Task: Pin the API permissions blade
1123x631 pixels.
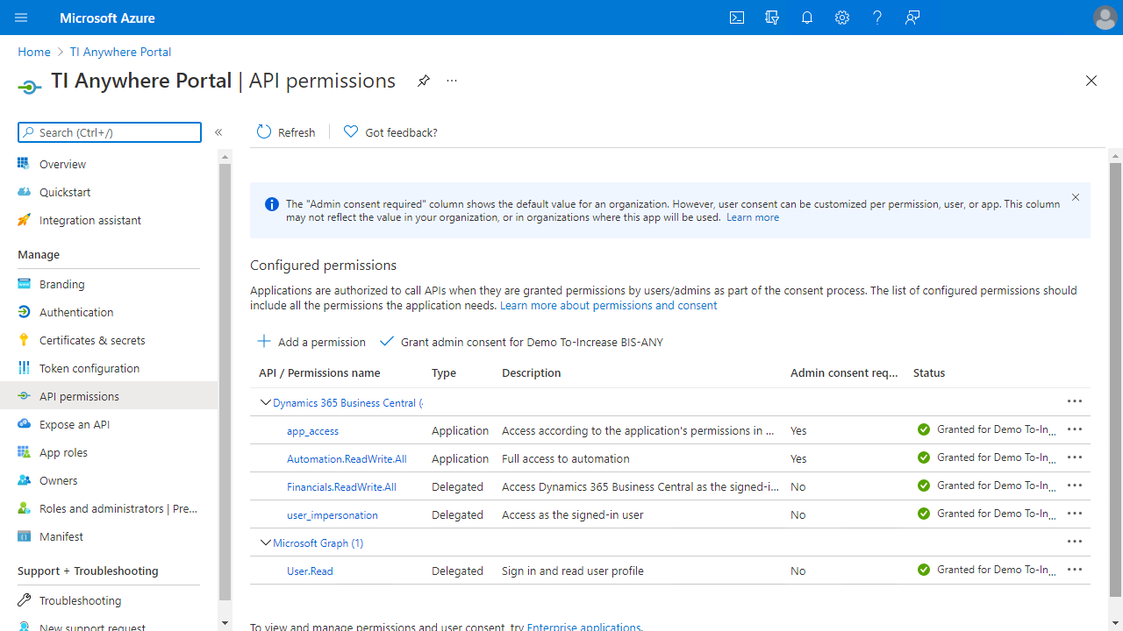Action: click(423, 81)
